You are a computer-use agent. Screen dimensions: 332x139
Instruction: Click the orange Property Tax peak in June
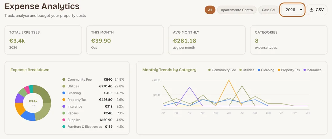pyautogui.click(x=229, y=80)
